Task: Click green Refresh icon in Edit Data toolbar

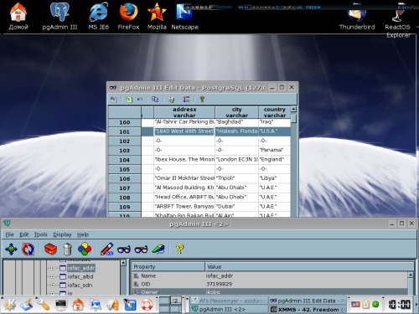Action: click(129, 99)
